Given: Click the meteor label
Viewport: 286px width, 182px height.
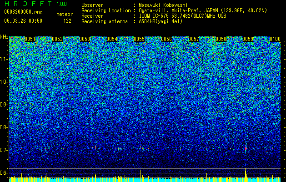Looking at the screenshot, I should coord(65,14).
